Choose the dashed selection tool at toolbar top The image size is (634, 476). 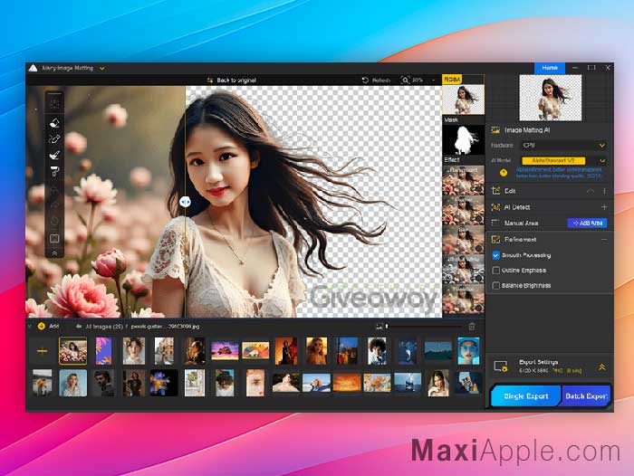pos(54,102)
